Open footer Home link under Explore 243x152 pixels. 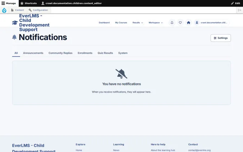[x=79, y=150]
